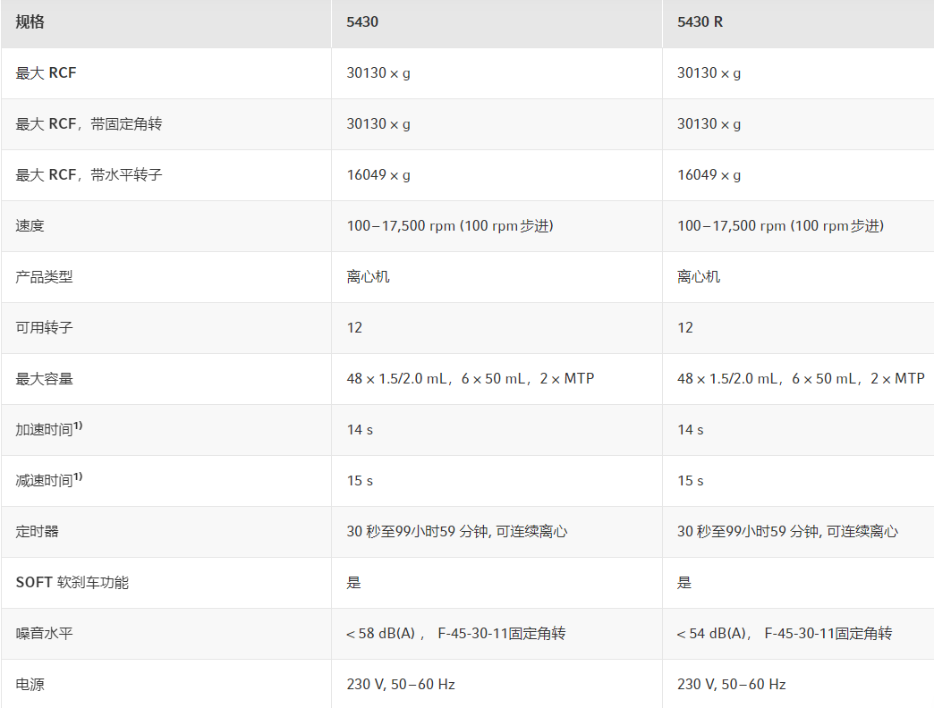Open footnote 1) beside 加速时间
The height and width of the screenshot is (708, 934).
pyautogui.click(x=78, y=426)
